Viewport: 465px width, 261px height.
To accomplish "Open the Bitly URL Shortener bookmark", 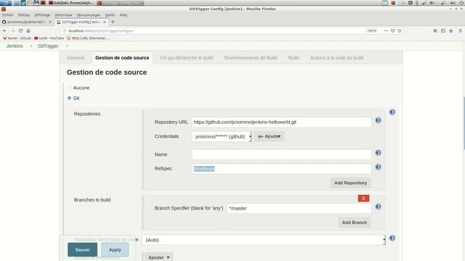I will 89,38.
